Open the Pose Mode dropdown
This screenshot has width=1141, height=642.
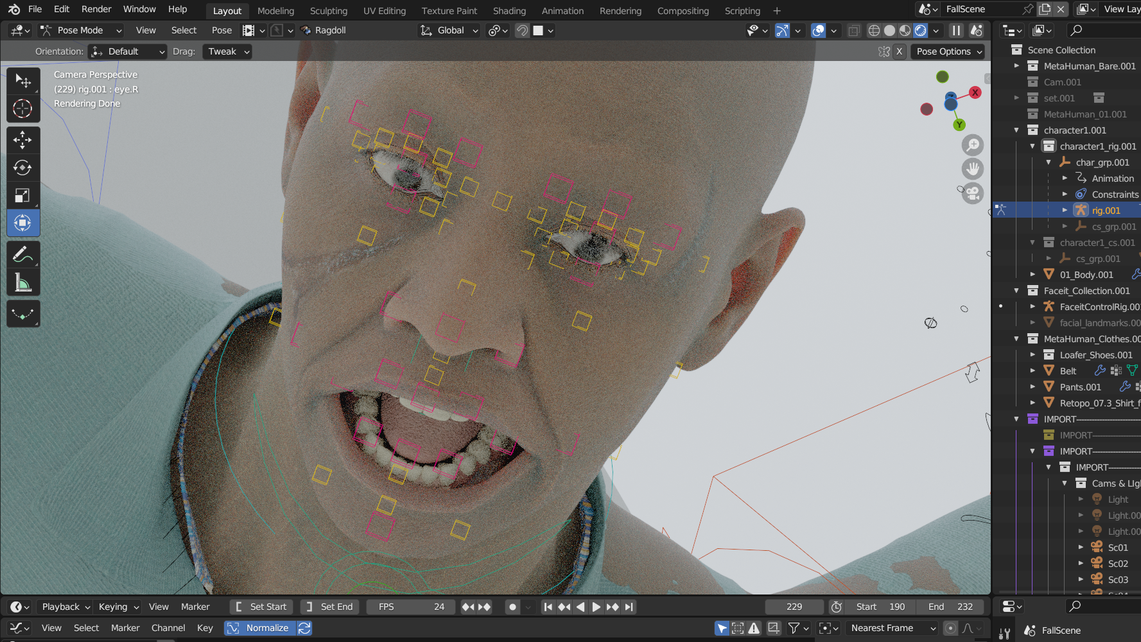click(80, 30)
